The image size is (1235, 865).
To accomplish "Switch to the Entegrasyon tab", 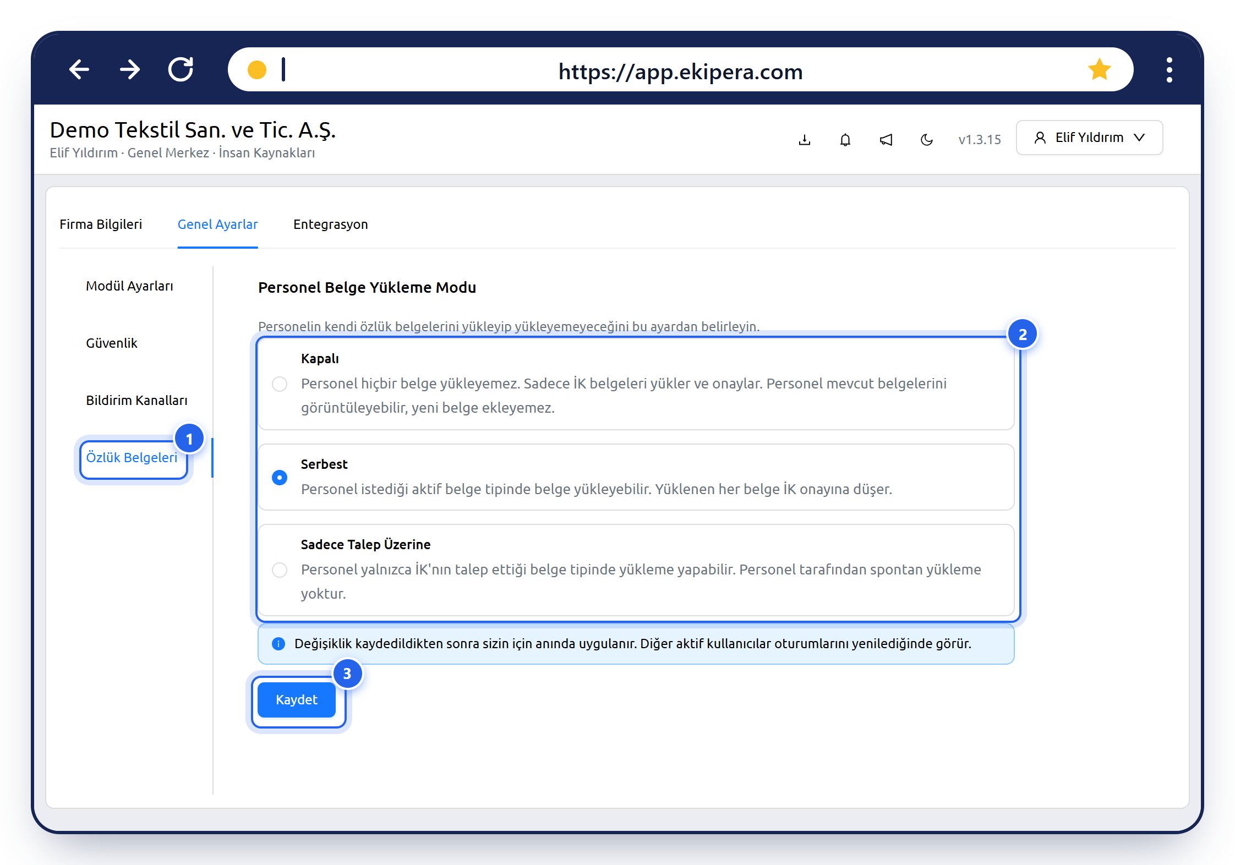I will (330, 225).
